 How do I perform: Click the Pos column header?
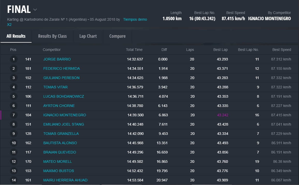click(13, 50)
